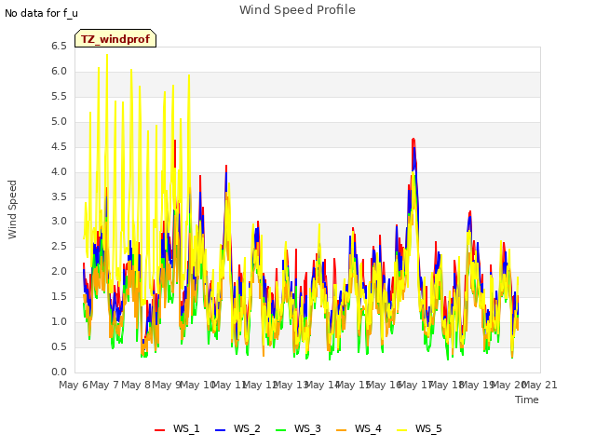596x447 pixels.
Task: Click the orange WS_4 legend swatch
Action: [x=342, y=429]
